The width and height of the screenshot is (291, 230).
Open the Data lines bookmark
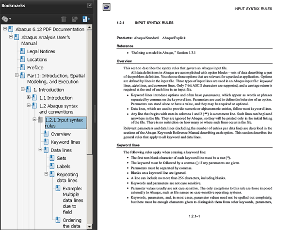pos(61,150)
